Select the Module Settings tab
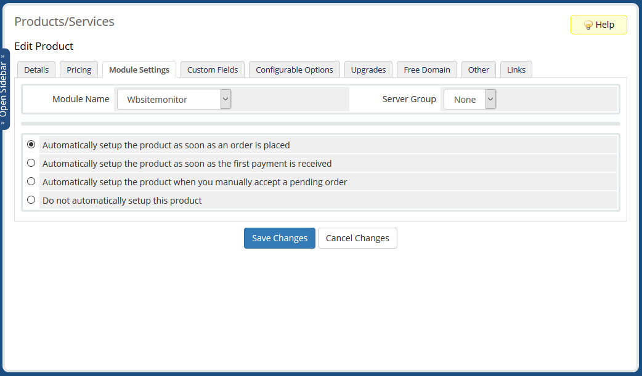Viewport: 642px width, 376px height. coord(139,70)
